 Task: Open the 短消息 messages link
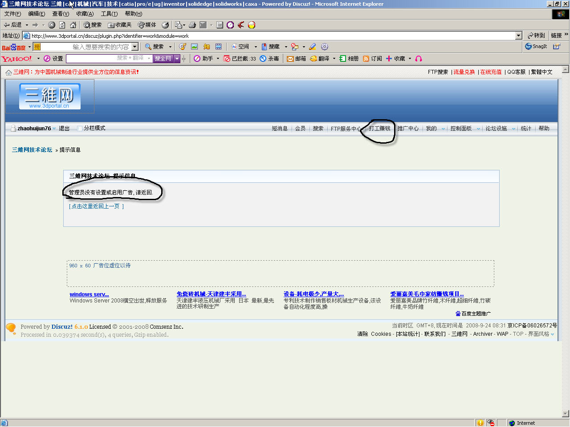(x=280, y=129)
